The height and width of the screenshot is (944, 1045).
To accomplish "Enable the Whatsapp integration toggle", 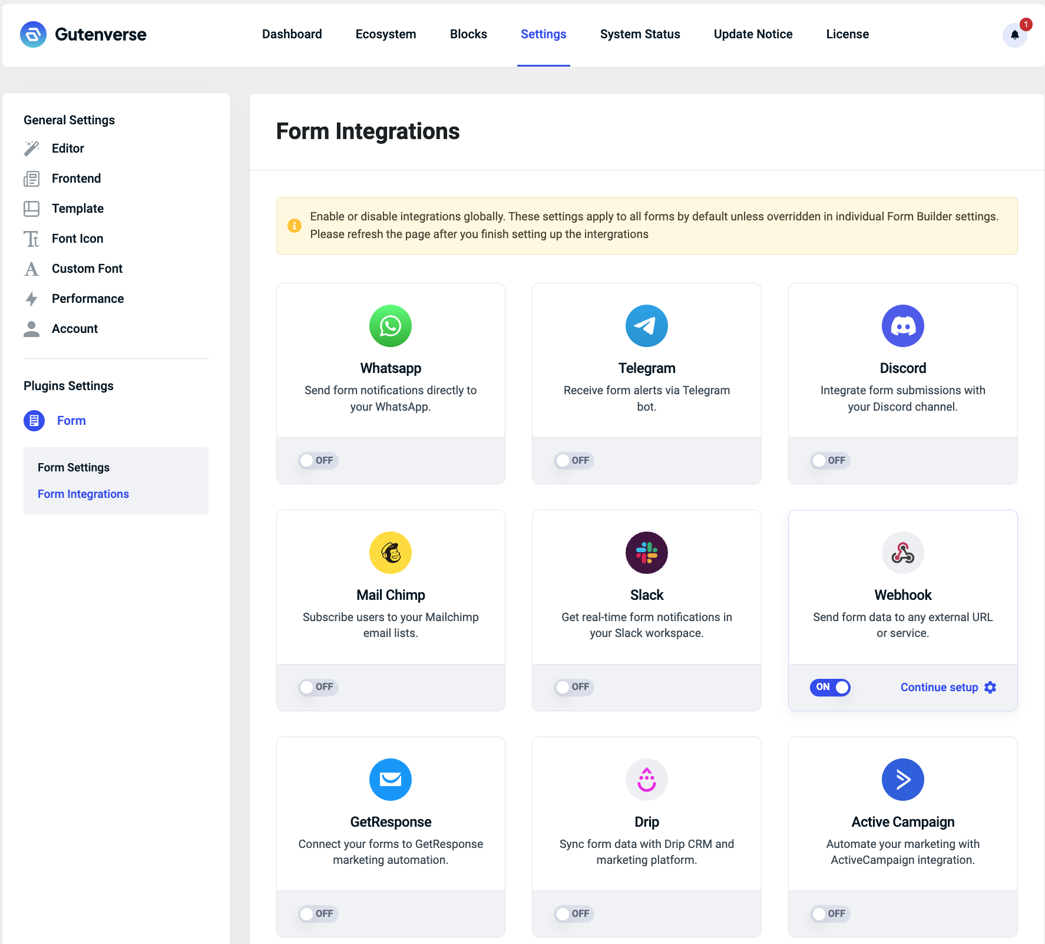I will click(318, 461).
